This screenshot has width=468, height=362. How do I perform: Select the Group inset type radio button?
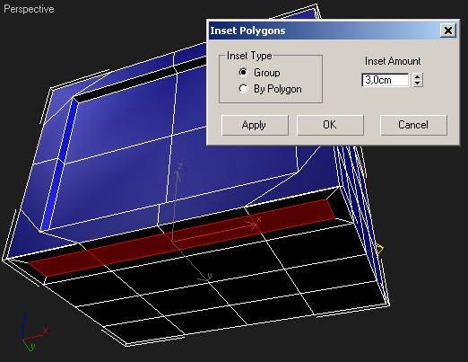[244, 73]
